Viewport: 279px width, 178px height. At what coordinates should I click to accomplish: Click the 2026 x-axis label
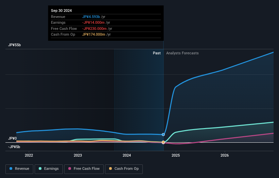225,156
